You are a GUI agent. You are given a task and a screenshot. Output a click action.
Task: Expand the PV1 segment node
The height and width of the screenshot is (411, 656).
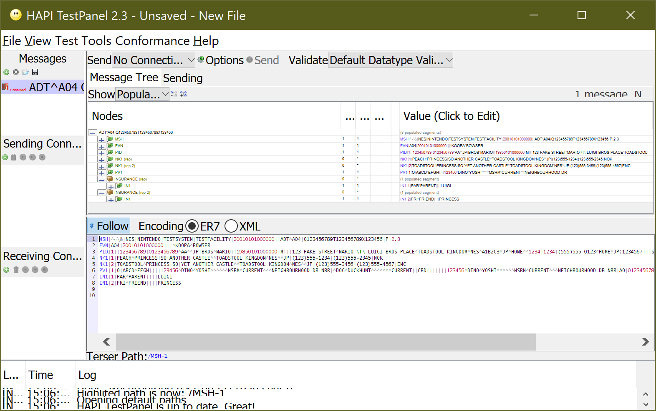pos(101,173)
